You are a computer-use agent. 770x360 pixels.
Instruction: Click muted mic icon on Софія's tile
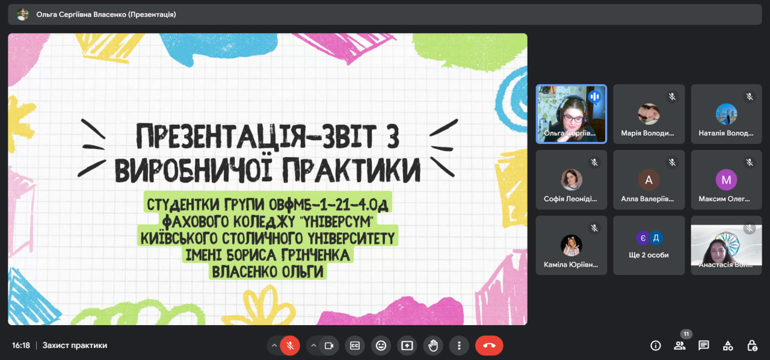click(595, 162)
